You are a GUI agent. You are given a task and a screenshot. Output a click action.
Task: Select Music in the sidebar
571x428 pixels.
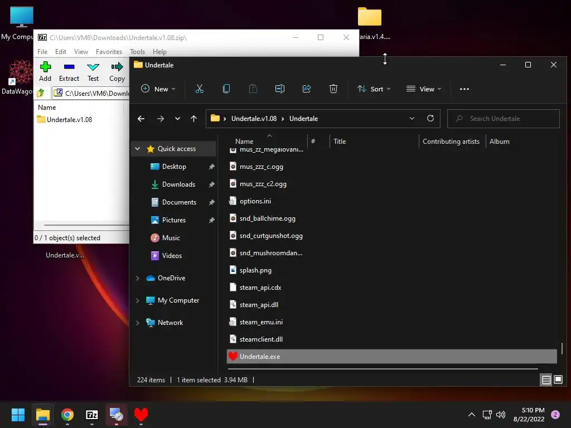tap(171, 237)
